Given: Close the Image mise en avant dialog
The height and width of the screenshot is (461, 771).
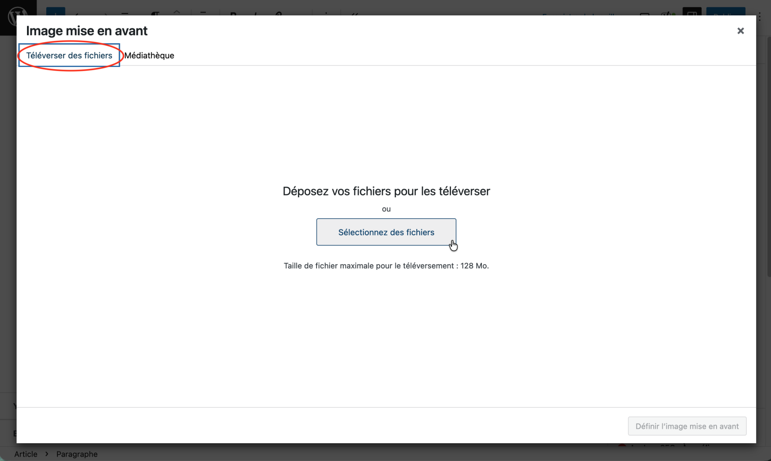Looking at the screenshot, I should (x=740, y=31).
